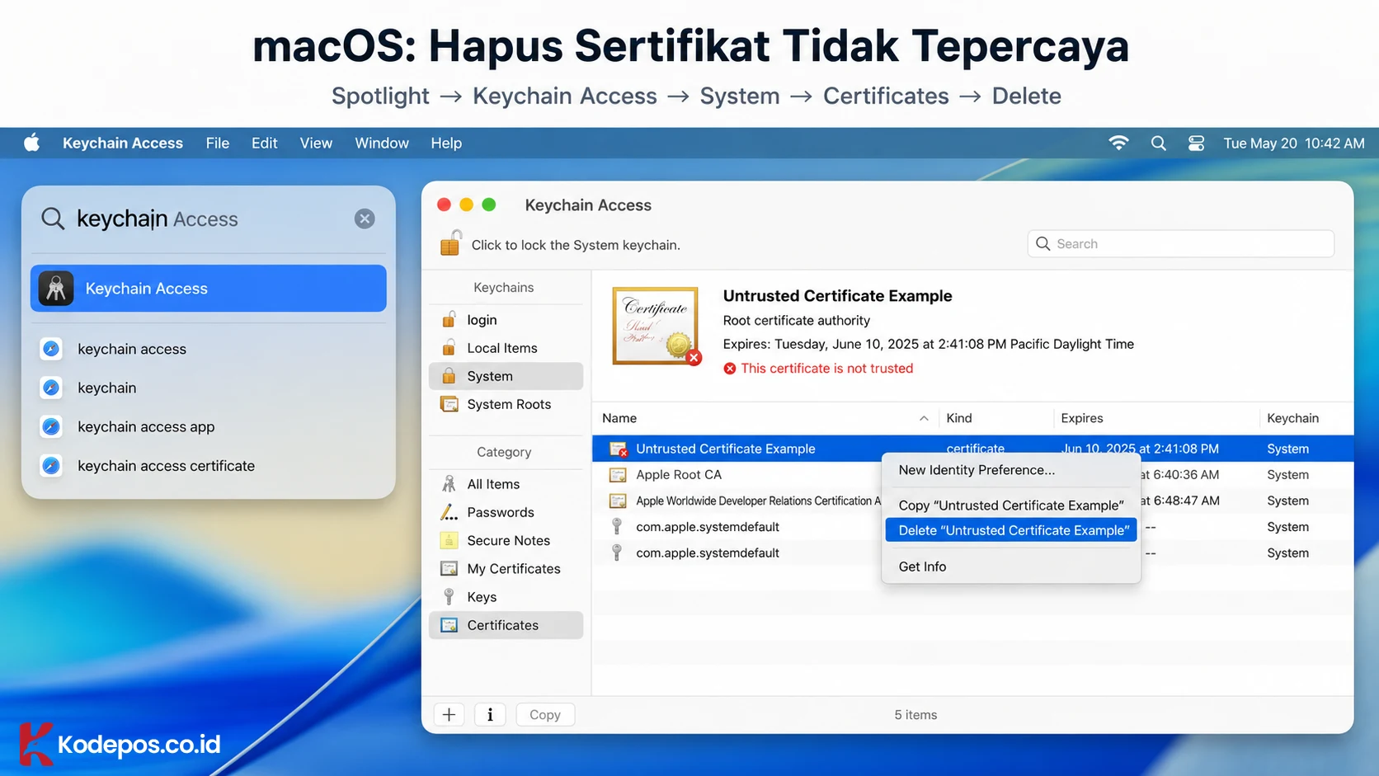This screenshot has width=1379, height=776.
Task: Choose New Identity Preference... in context menu
Action: click(x=1011, y=470)
